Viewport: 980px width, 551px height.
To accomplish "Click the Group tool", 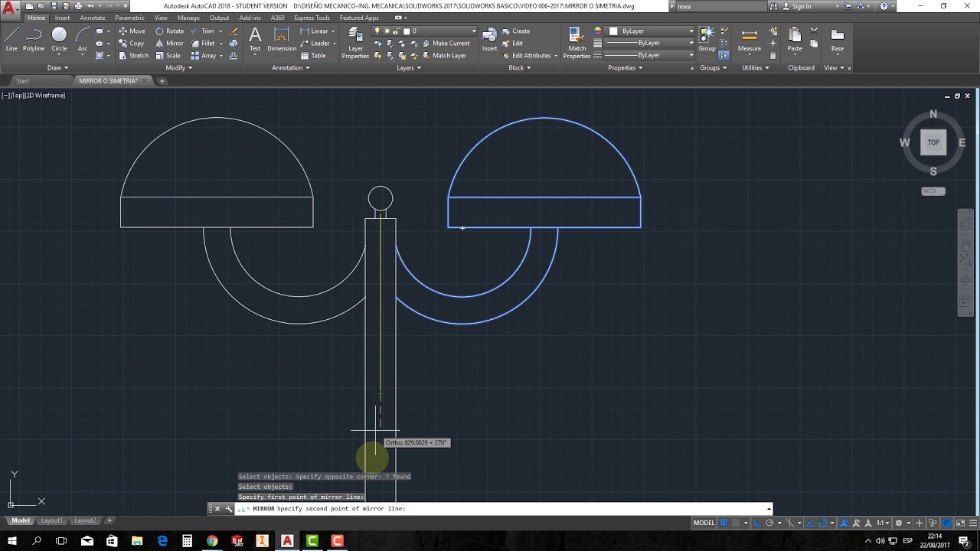I will (707, 40).
